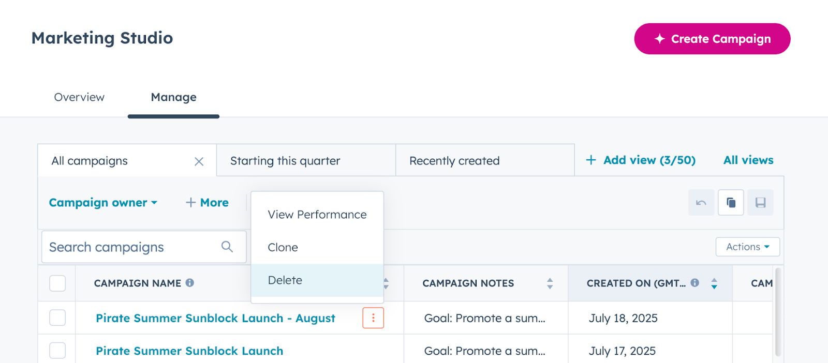Sort by Created On column arrows

(714, 283)
